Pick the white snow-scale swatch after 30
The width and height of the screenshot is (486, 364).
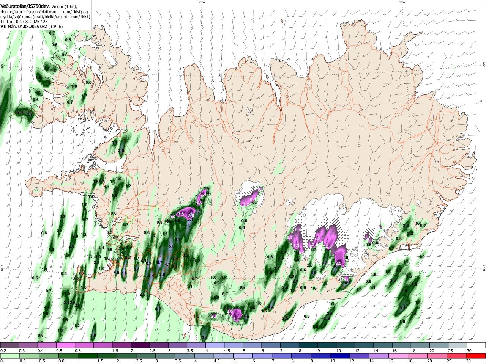[475, 345]
